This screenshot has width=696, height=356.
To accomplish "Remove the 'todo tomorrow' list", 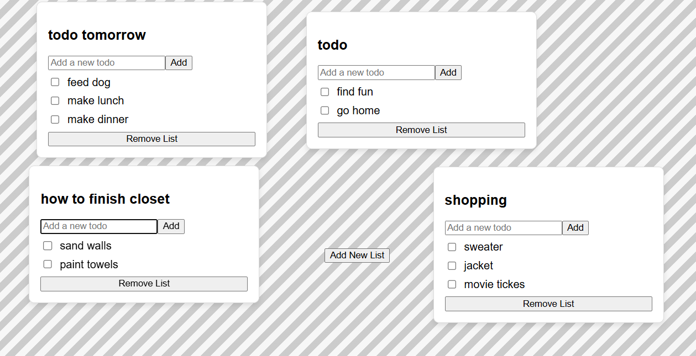I will (x=151, y=139).
